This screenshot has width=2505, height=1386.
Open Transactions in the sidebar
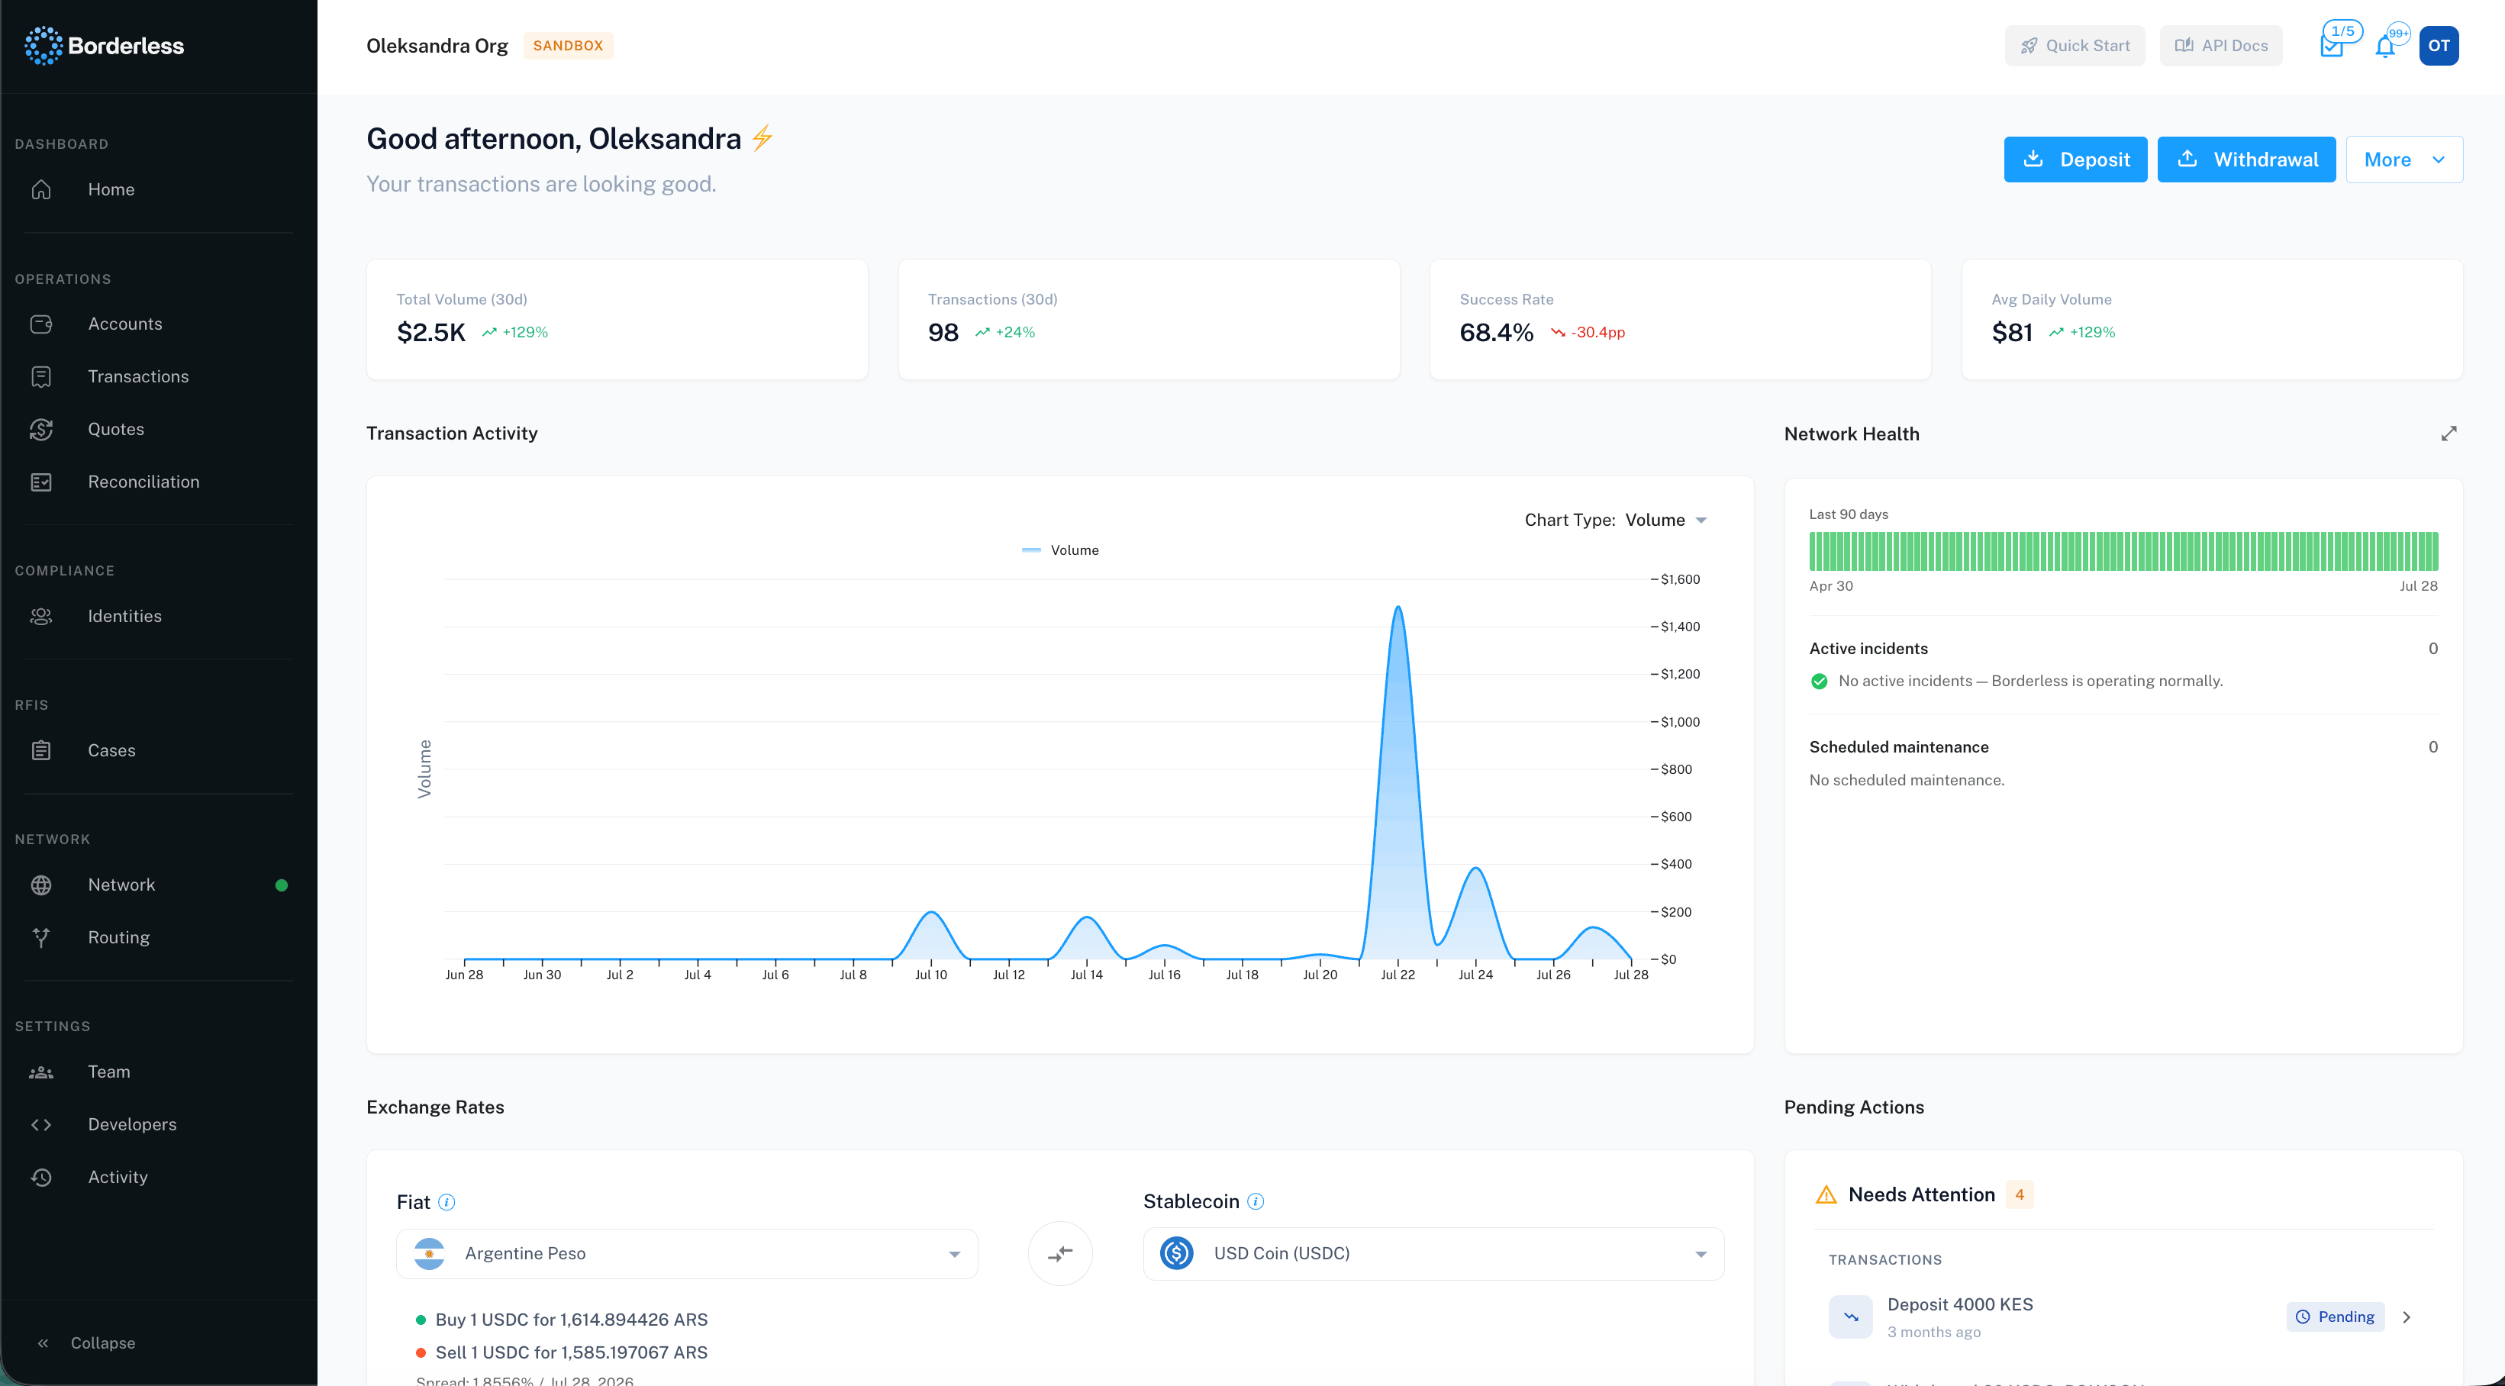(x=138, y=376)
